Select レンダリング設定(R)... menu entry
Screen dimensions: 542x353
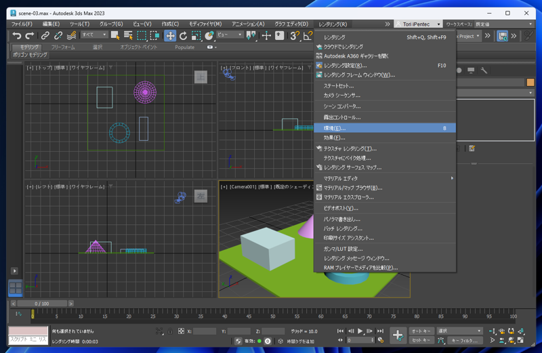385,65
